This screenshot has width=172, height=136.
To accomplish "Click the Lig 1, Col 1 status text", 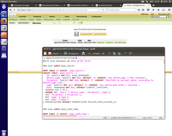I will pos(147,118).
